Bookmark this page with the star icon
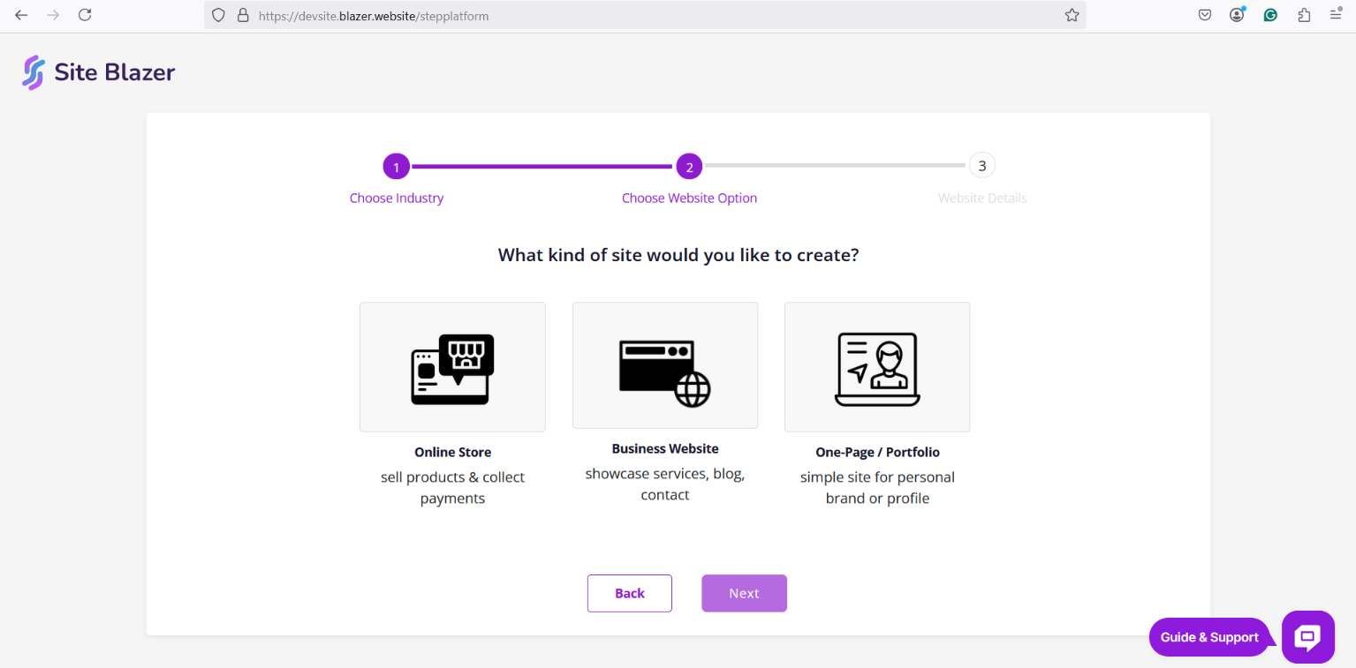The width and height of the screenshot is (1356, 668). point(1072,15)
